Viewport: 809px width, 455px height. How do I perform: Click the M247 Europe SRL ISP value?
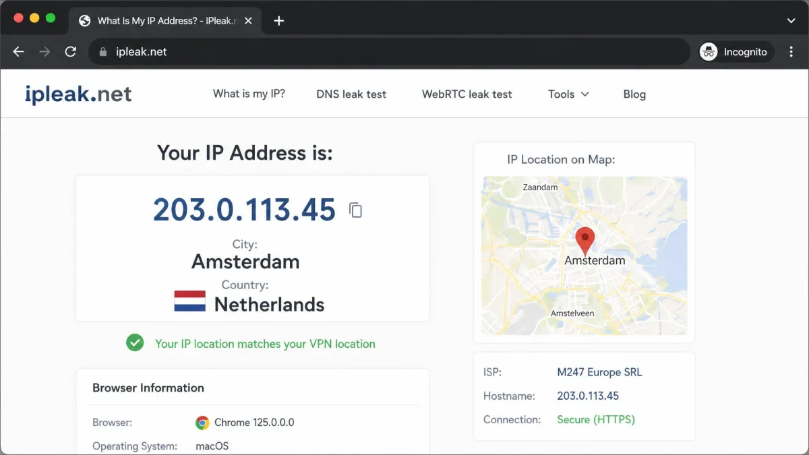coord(599,372)
